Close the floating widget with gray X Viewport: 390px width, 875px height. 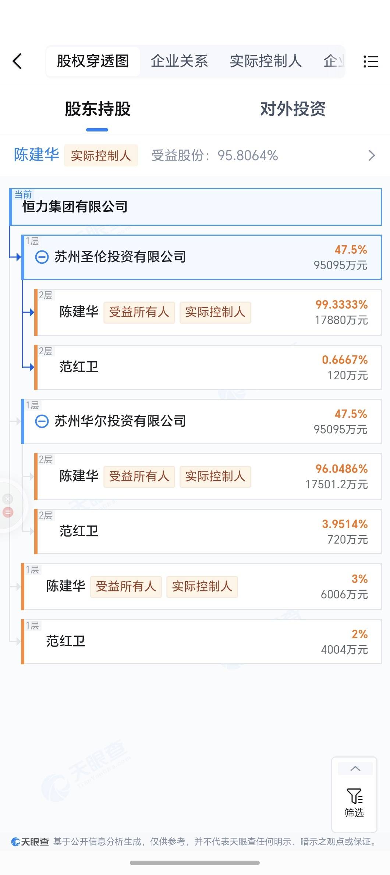[x=8, y=499]
